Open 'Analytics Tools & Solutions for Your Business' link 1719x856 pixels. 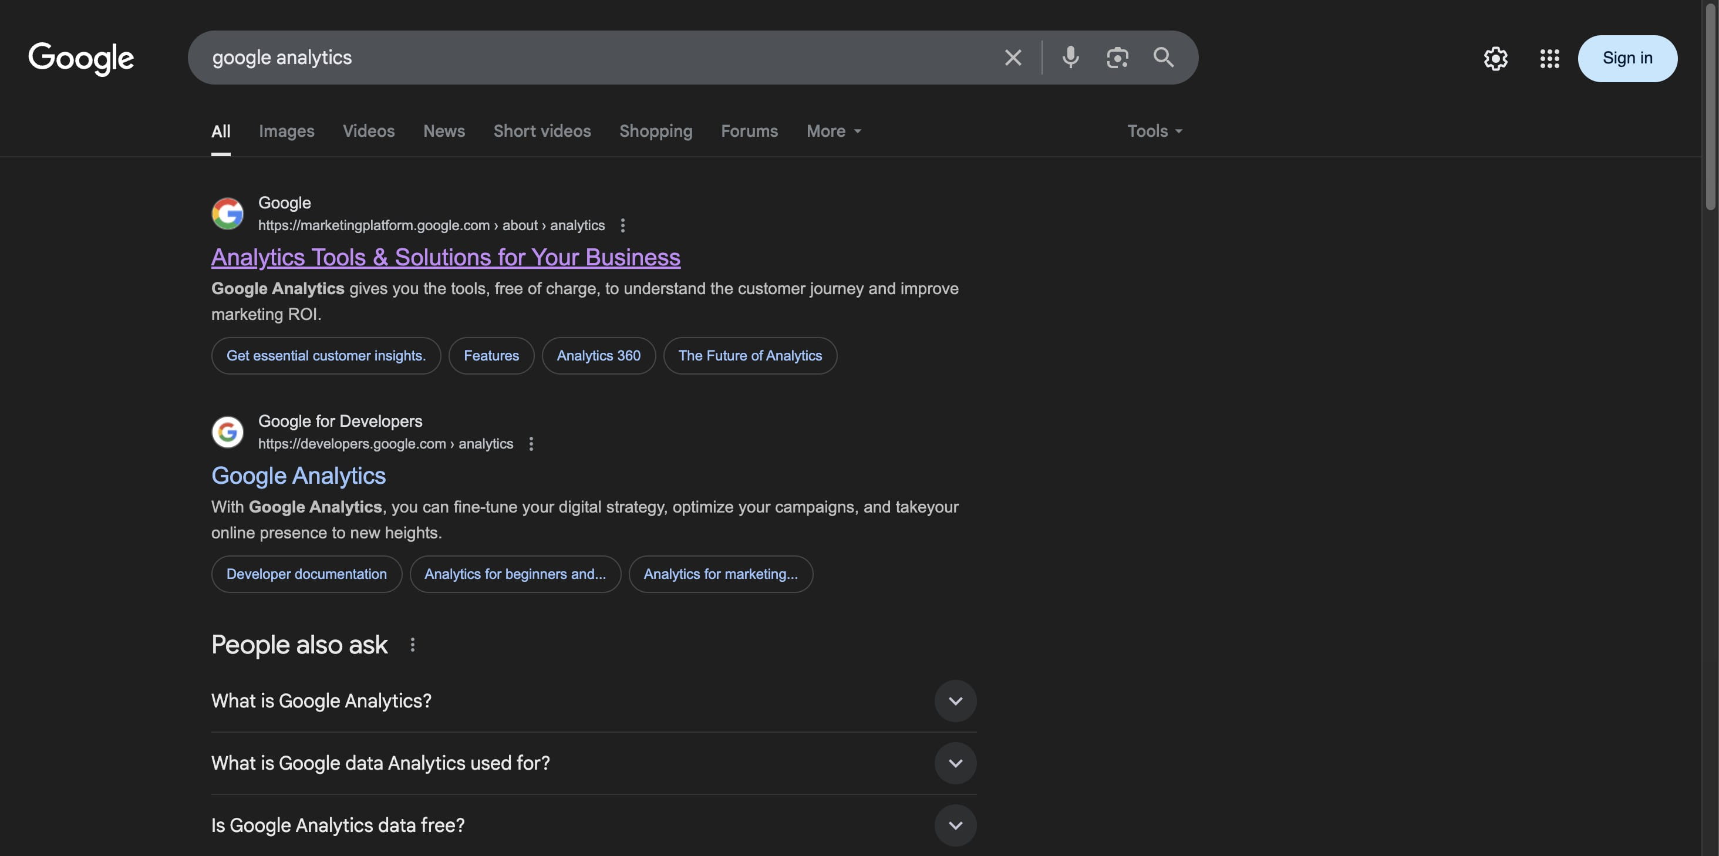446,258
